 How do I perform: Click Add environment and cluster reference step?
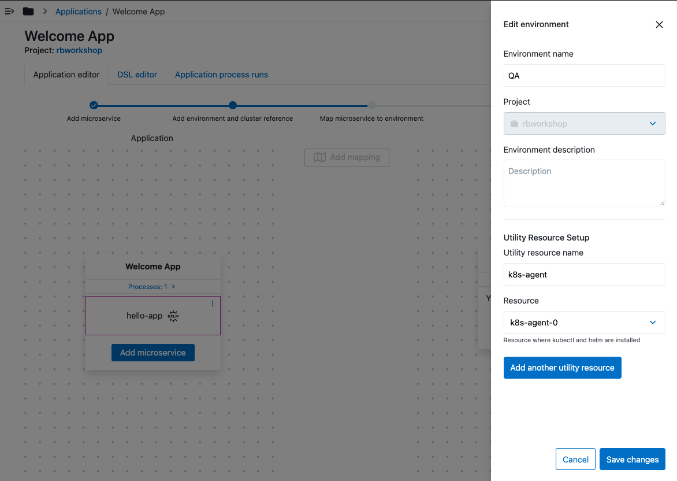click(x=232, y=105)
